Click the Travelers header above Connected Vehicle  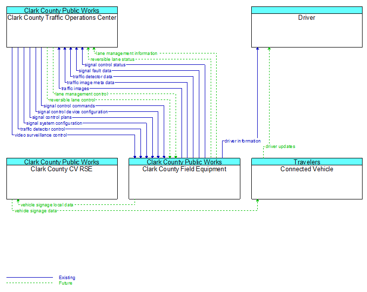click(307, 162)
